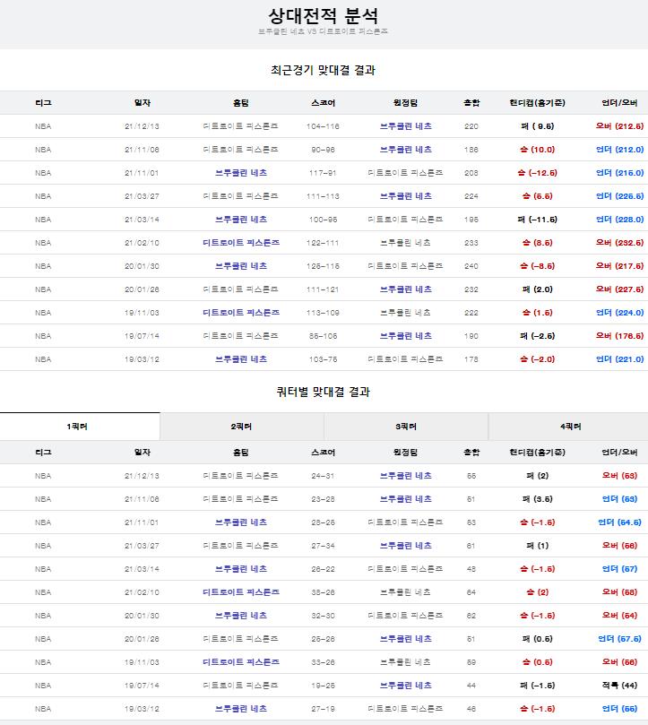Click over/under result '언더 (212.0)'
Image resolution: width=648 pixels, height=725 pixels.
click(619, 150)
